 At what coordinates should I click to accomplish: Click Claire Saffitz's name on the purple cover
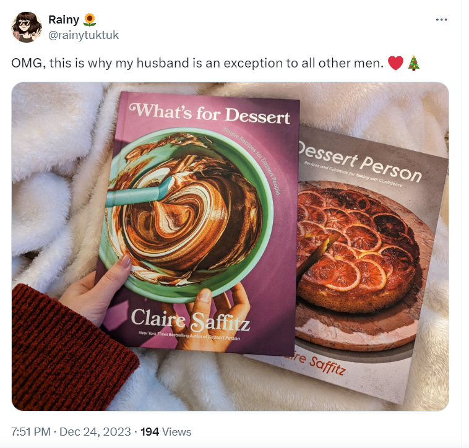[x=191, y=319]
